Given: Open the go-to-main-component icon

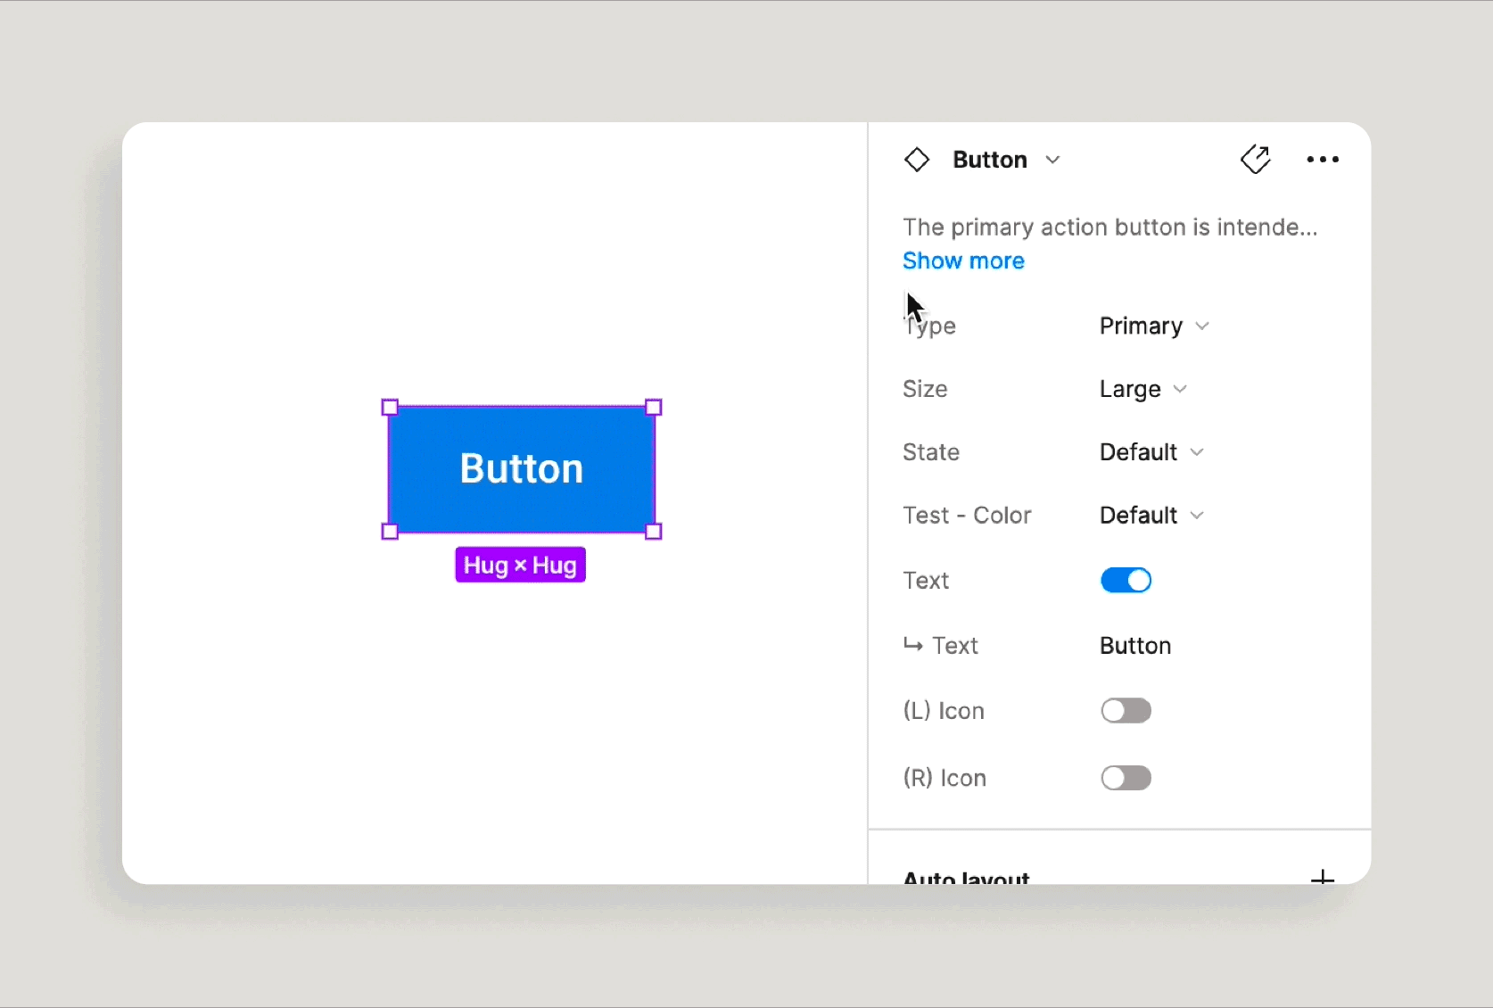Looking at the screenshot, I should pyautogui.click(x=1255, y=160).
